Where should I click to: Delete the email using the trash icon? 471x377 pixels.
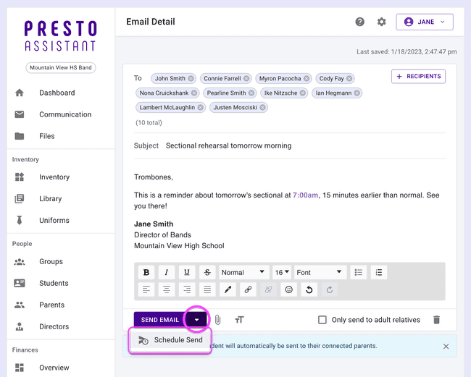436,320
